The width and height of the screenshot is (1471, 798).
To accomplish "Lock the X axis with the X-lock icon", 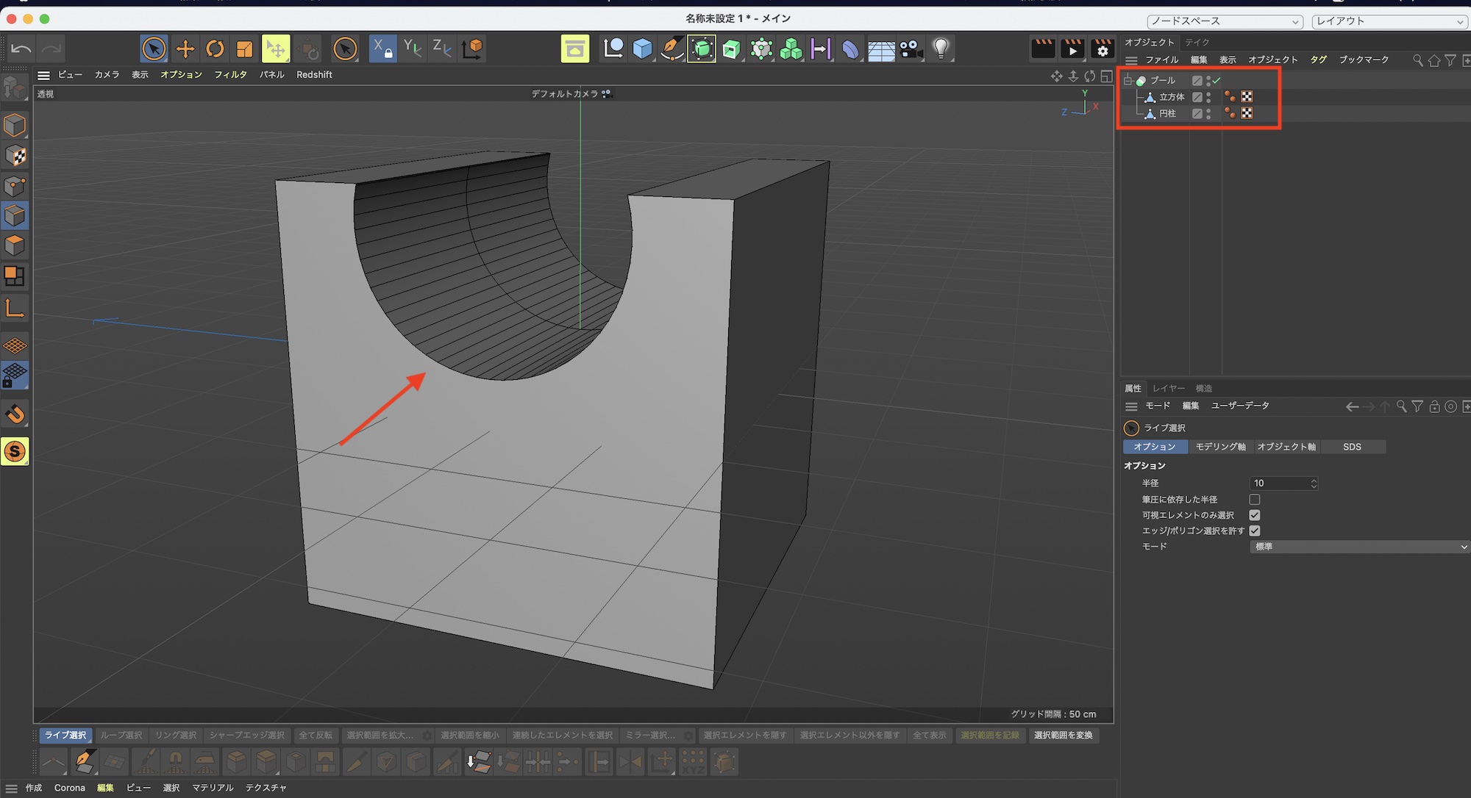I will point(382,48).
